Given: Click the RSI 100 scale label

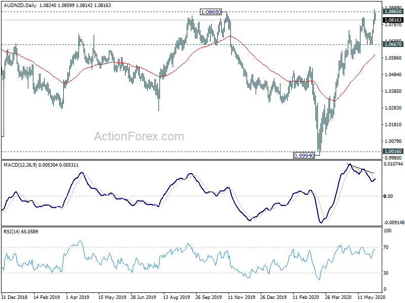Looking at the screenshot, I should [x=387, y=231].
